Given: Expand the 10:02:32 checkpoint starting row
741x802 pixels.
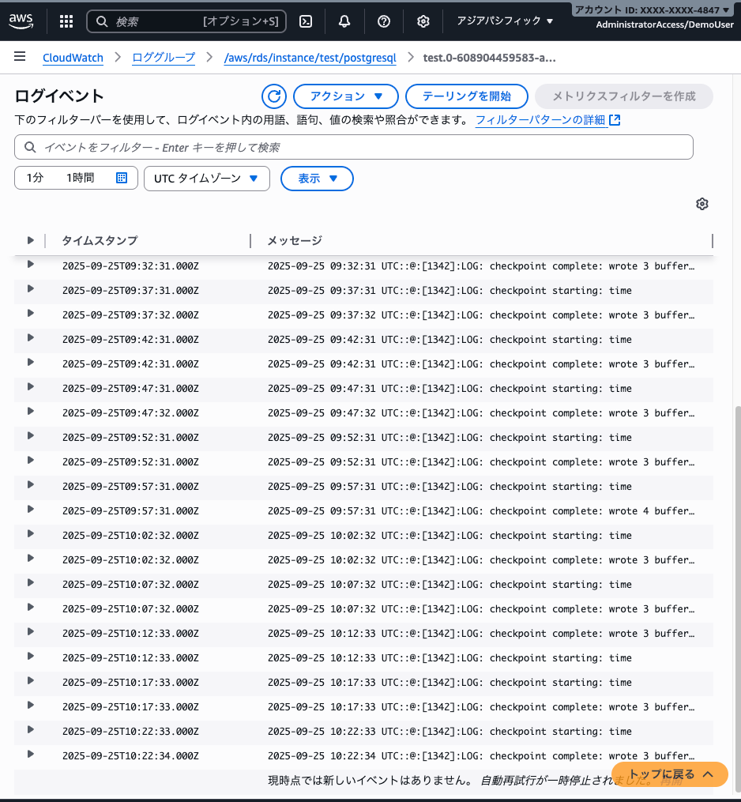Looking at the screenshot, I should pos(30,534).
